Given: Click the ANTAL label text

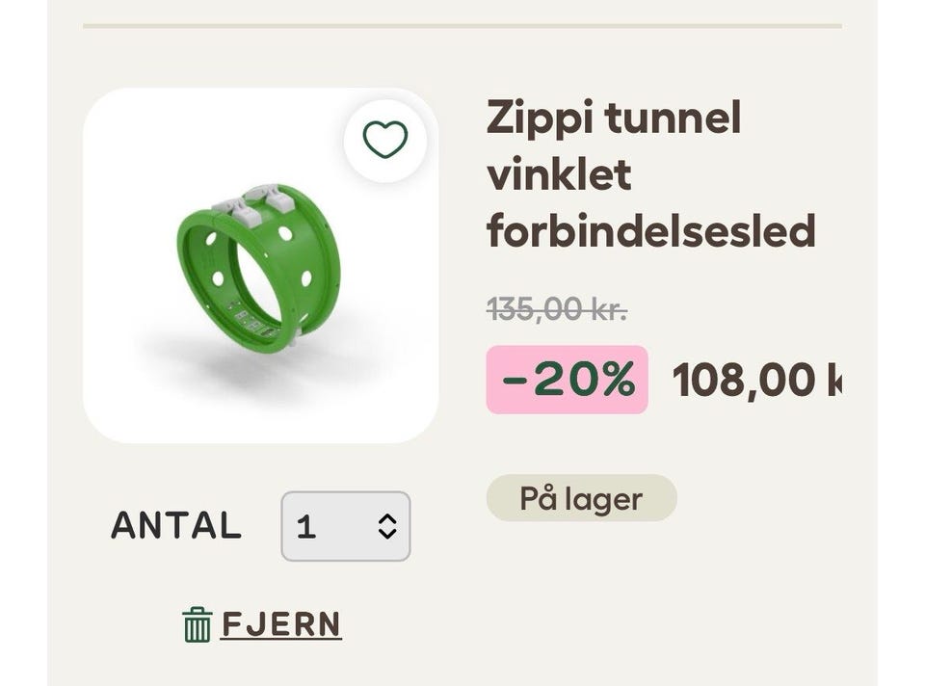Looking at the screenshot, I should (x=176, y=526).
